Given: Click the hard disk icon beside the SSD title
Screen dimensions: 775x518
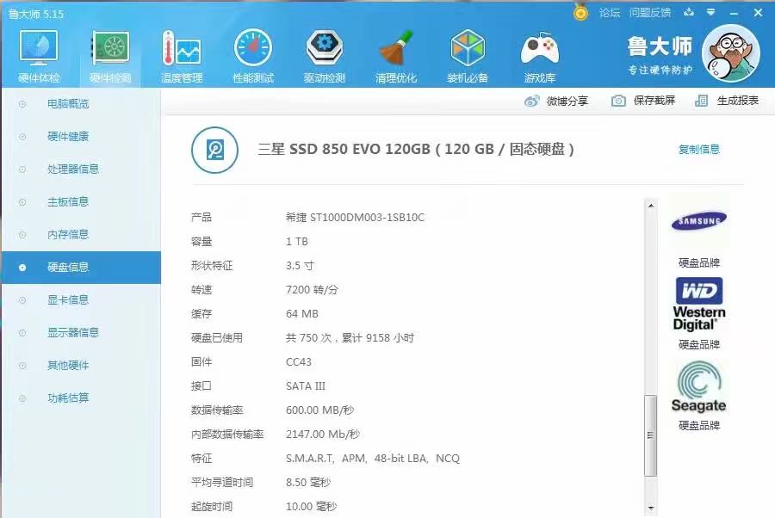Looking at the screenshot, I should (215, 150).
